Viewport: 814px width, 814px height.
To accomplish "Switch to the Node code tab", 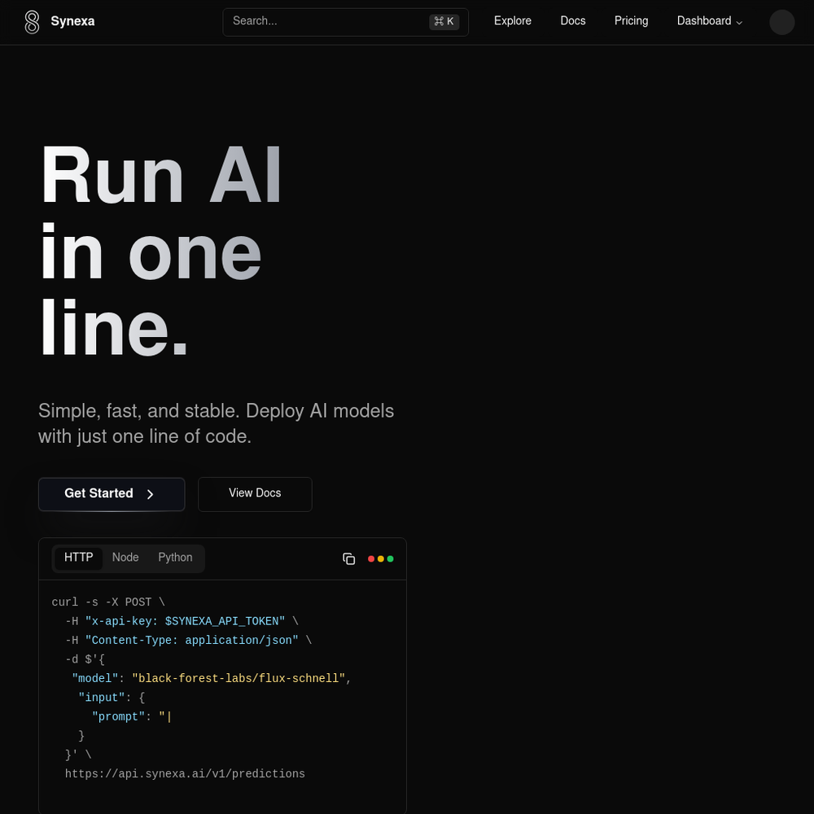I will coord(125,558).
